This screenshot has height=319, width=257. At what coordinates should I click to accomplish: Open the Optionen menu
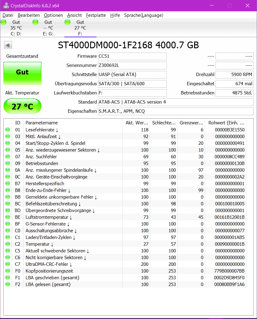click(53, 15)
